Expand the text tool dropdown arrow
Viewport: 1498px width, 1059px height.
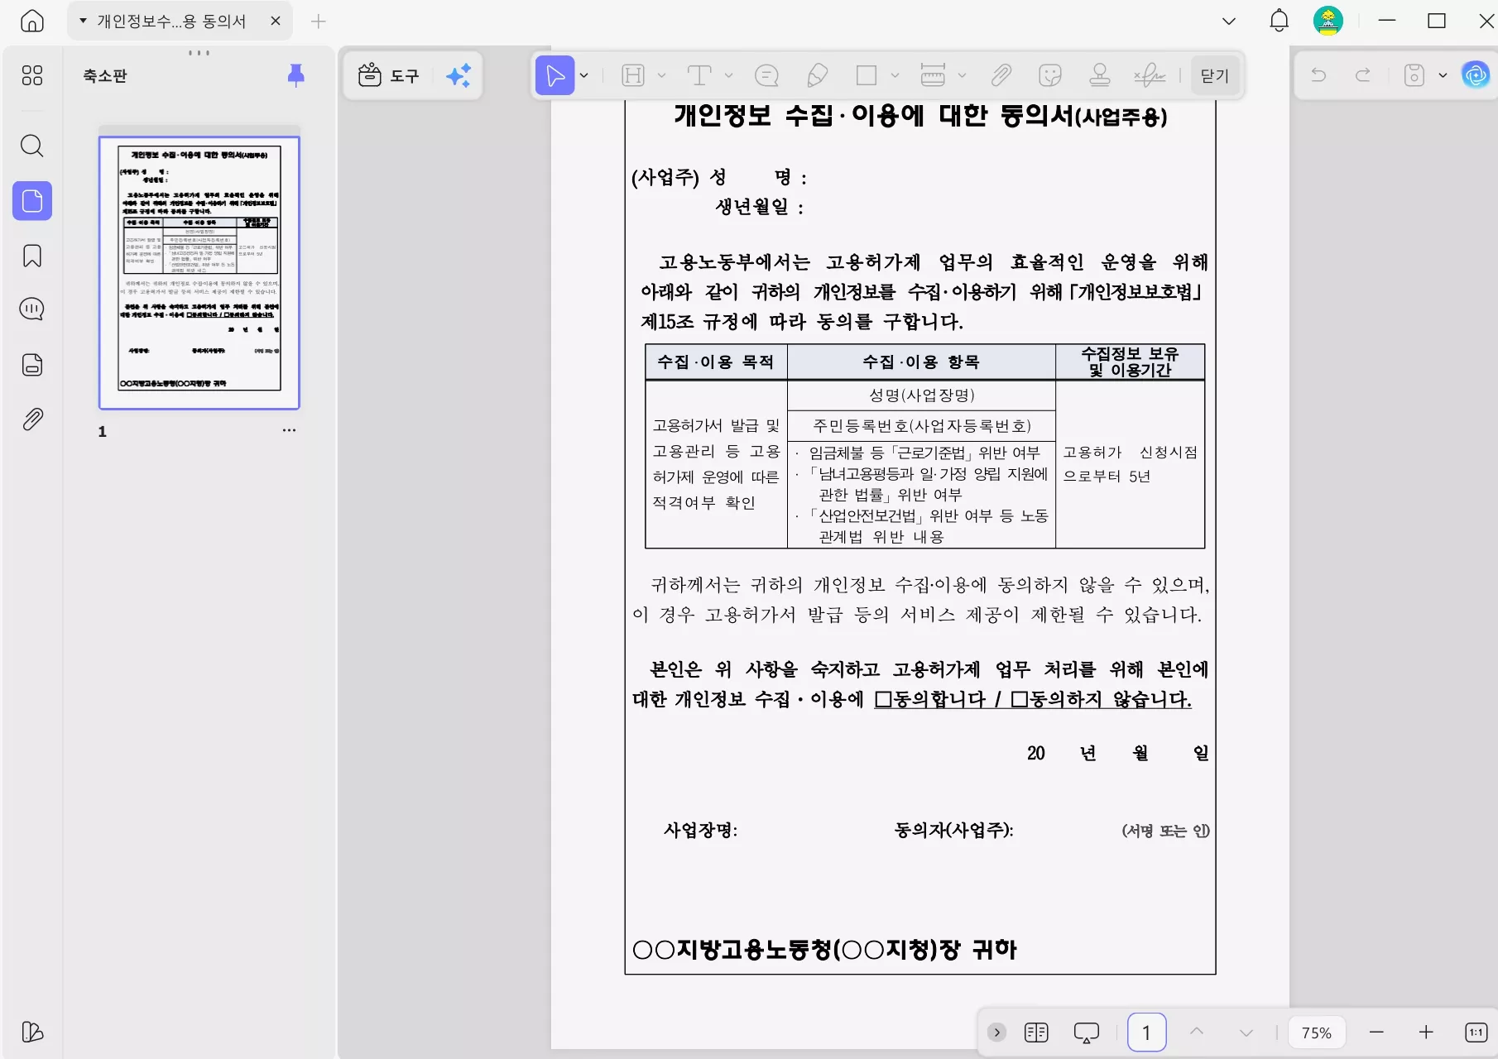[x=729, y=76]
